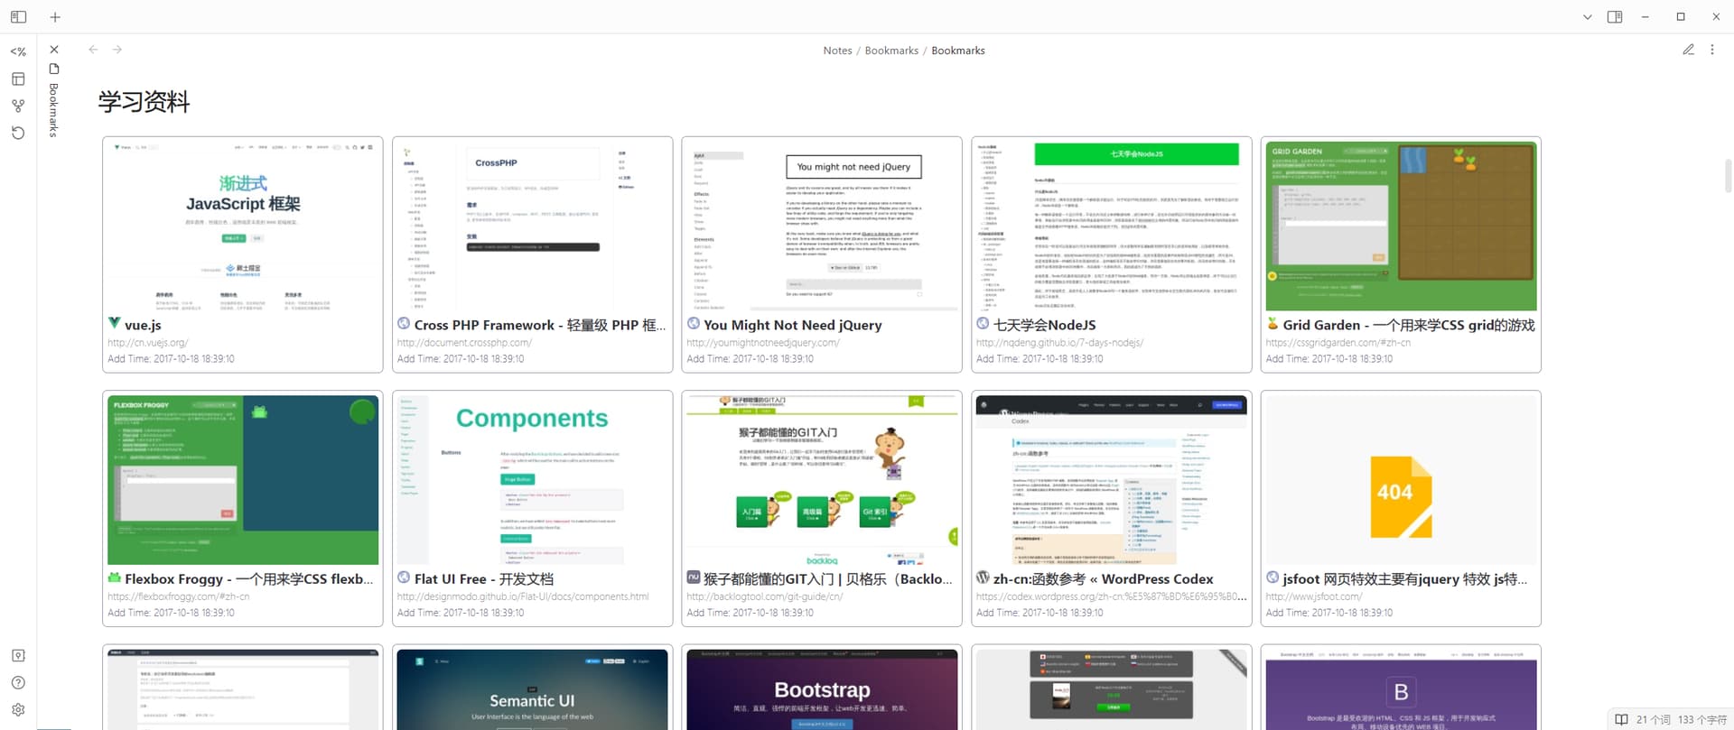Open the Templater ribbon icon

[x=18, y=51]
